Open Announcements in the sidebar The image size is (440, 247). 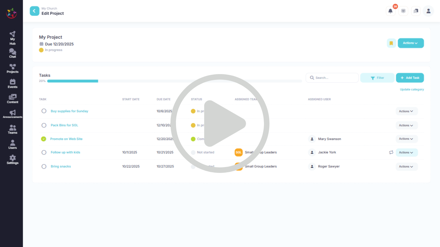12,114
